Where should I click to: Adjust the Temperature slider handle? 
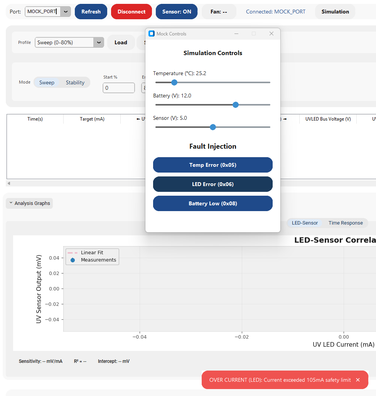coord(174,82)
